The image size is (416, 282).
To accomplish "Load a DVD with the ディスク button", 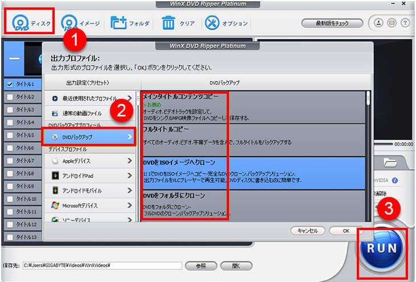I will [x=31, y=23].
